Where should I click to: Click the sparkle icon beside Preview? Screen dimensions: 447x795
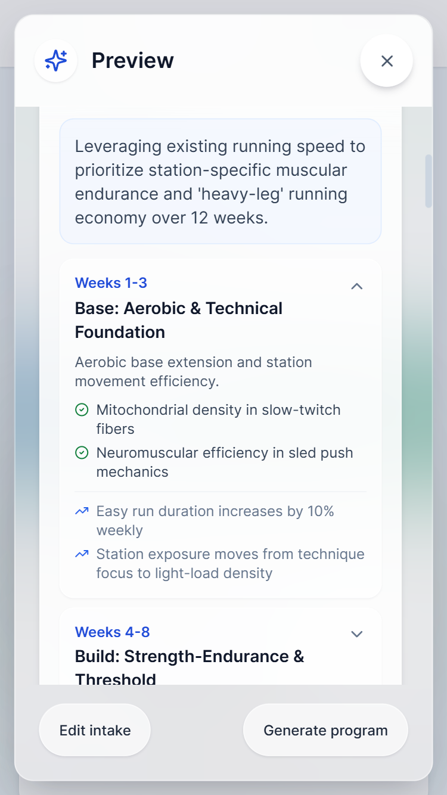56,61
